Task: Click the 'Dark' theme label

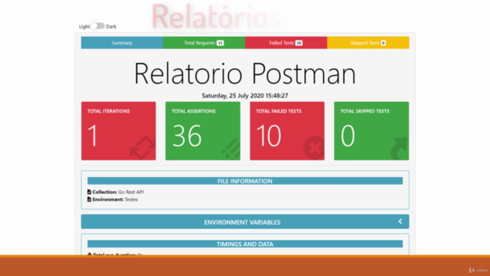Action: click(x=111, y=26)
